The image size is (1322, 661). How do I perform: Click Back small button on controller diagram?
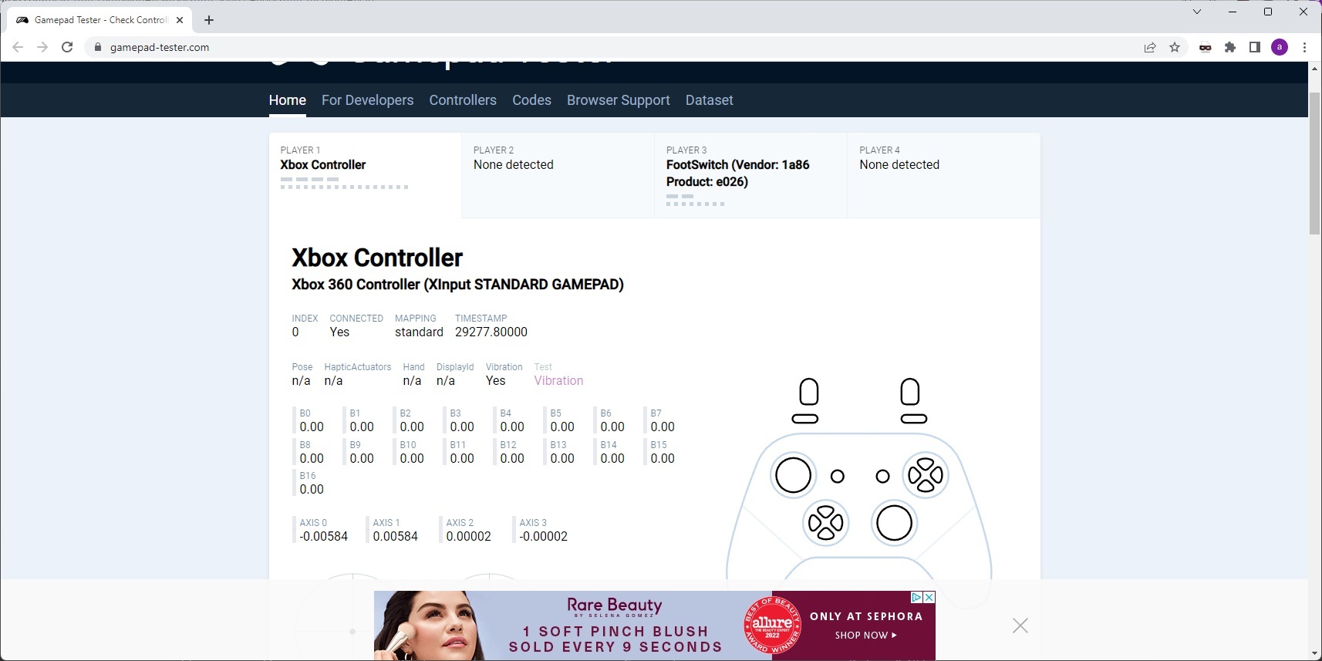click(x=838, y=477)
